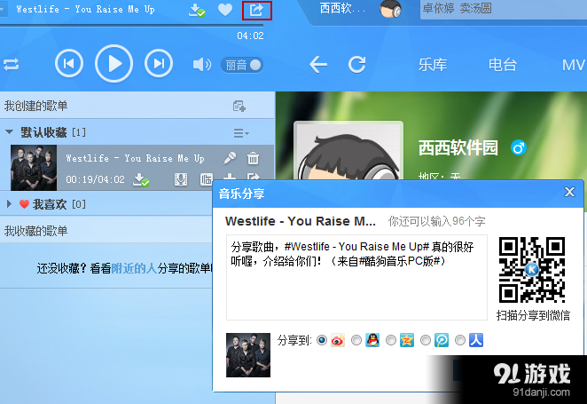Open the 乐库 tab
587x404 pixels.
[433, 65]
